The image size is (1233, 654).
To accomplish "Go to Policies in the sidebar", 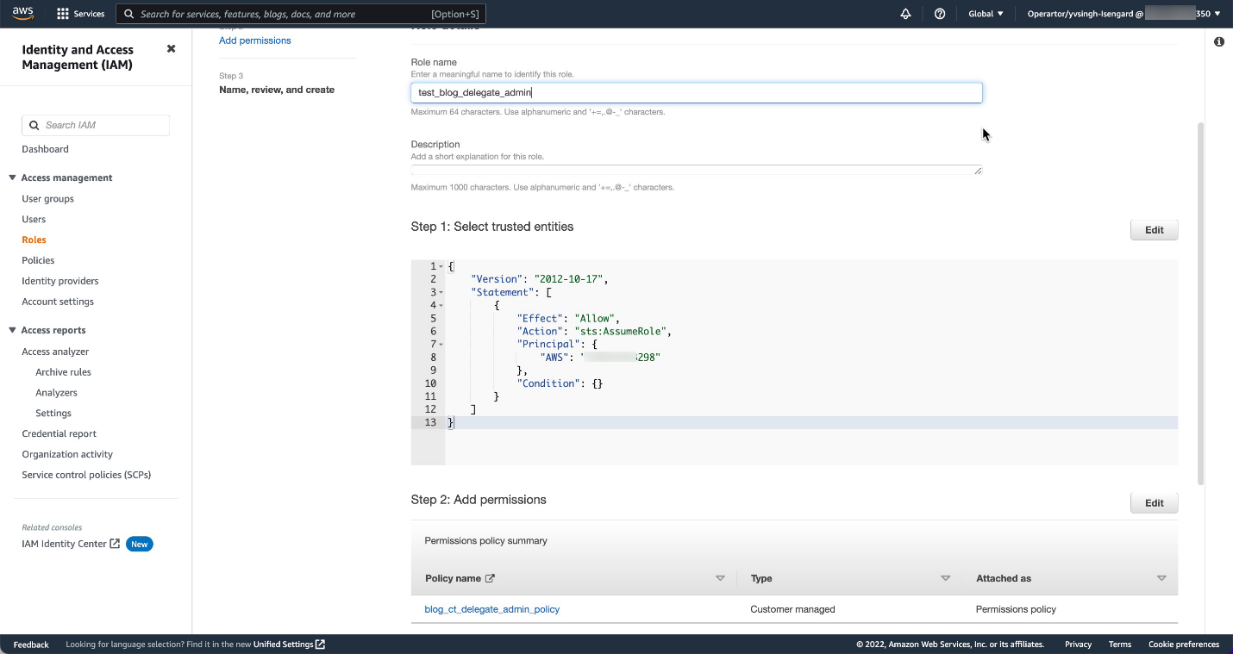I will tap(38, 260).
